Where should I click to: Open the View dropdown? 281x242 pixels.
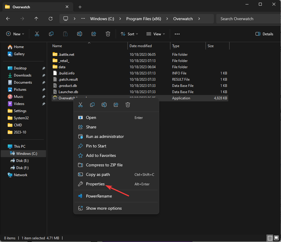tap(156, 34)
